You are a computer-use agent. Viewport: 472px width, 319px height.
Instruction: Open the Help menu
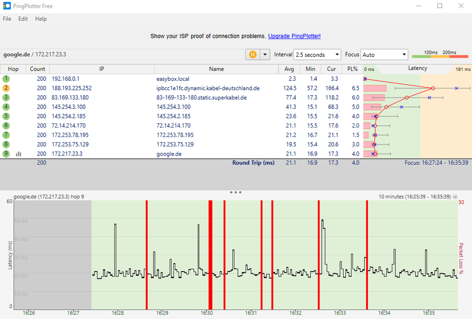pyautogui.click(x=41, y=19)
